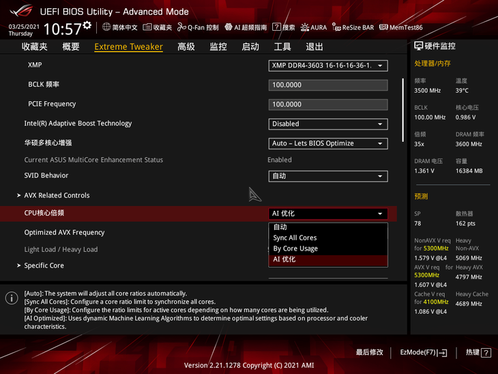498x374 pixels.
Task: Expand the Specific Core submenu
Action: [44, 265]
